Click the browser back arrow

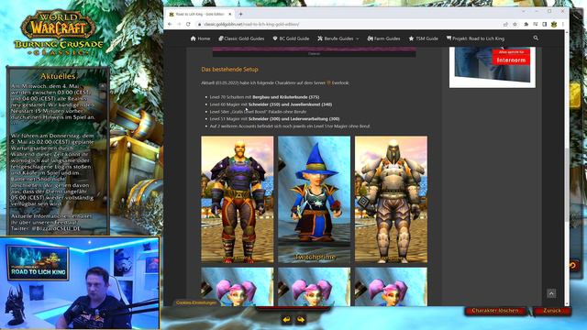[170, 24]
